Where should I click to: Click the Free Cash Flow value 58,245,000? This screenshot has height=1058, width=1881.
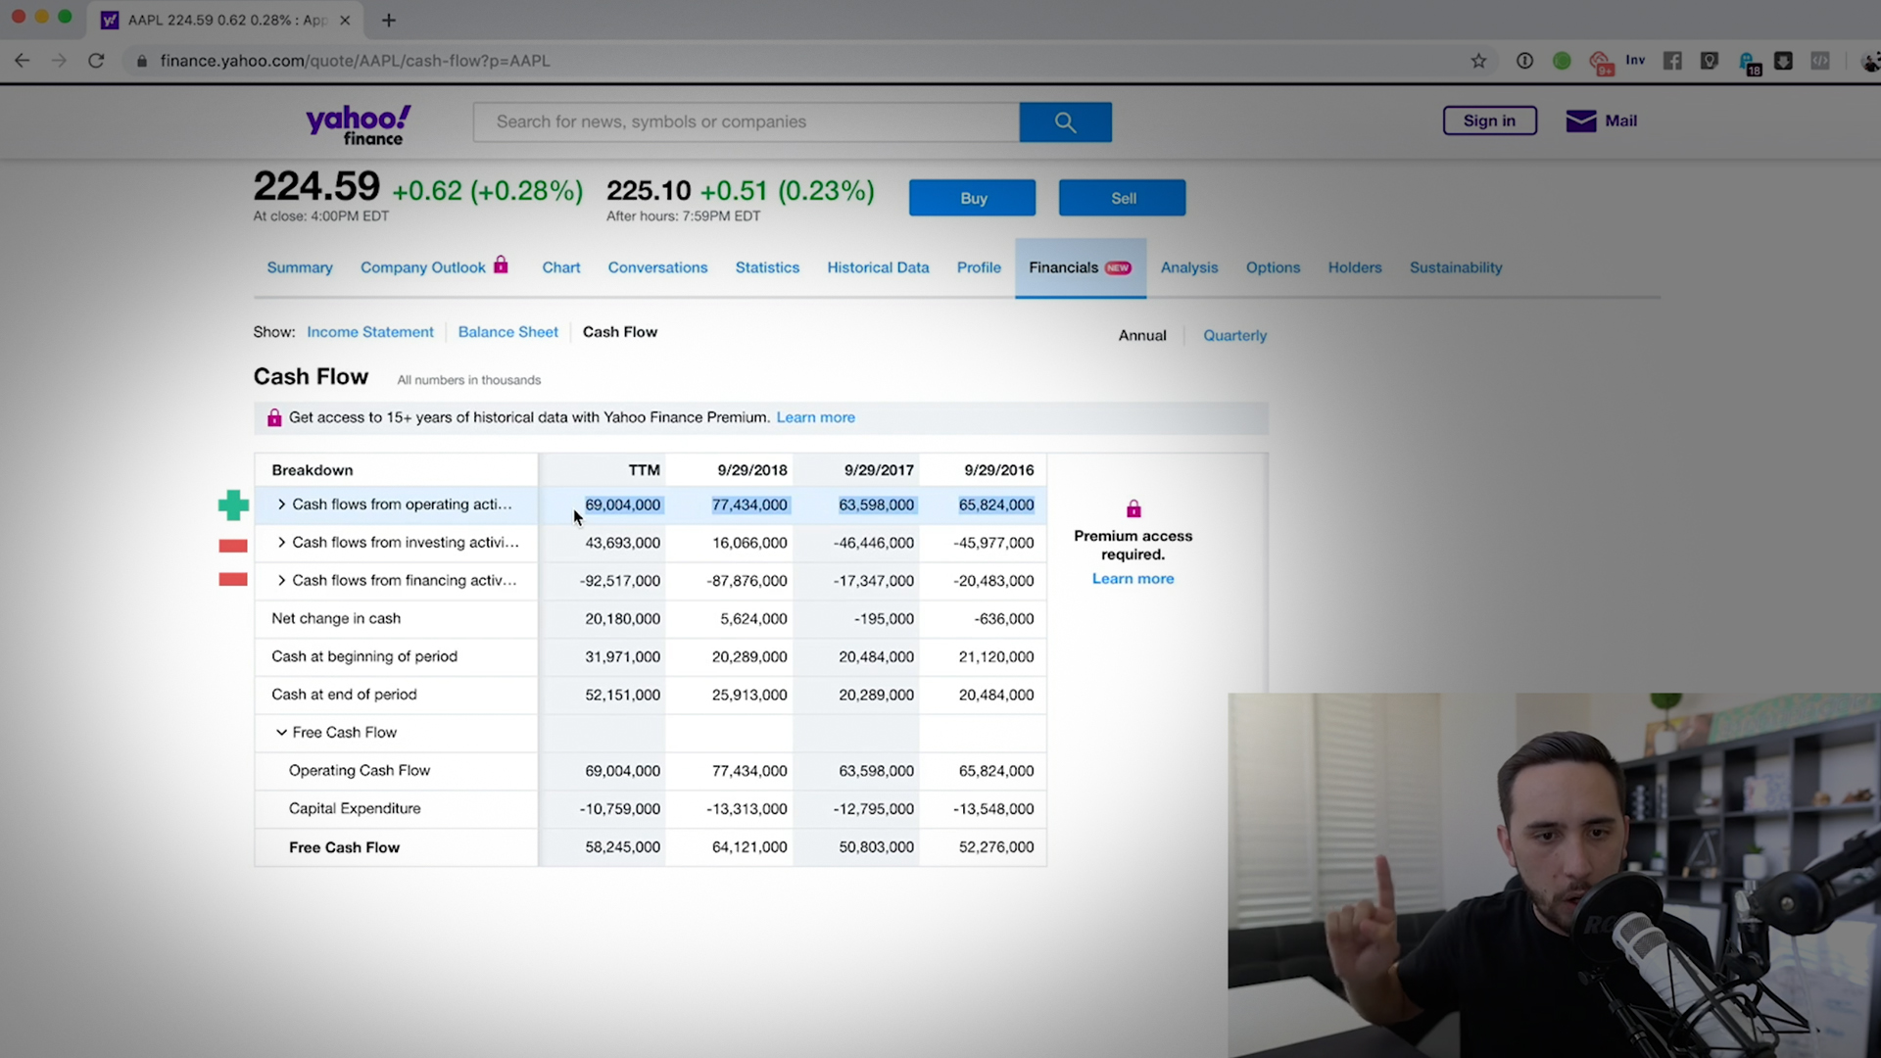(622, 847)
